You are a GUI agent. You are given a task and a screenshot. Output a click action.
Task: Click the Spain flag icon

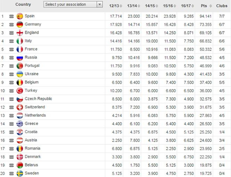click(19, 16)
